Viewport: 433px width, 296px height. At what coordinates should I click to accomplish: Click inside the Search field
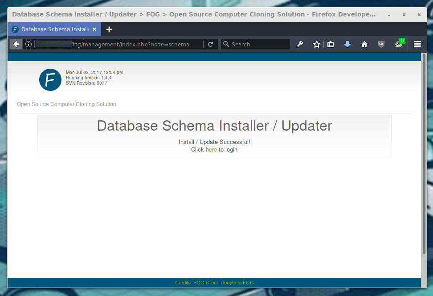tap(255, 44)
